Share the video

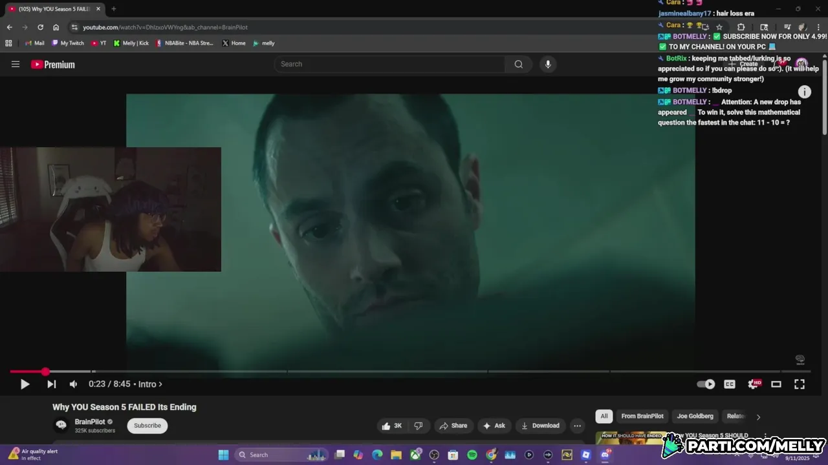click(453, 426)
